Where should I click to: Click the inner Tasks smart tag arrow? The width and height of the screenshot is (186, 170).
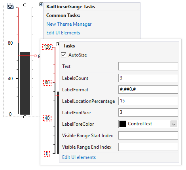coord(58,44)
